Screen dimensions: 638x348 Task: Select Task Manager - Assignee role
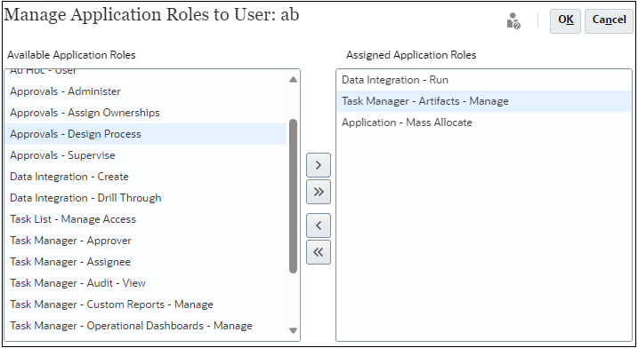pos(146,262)
